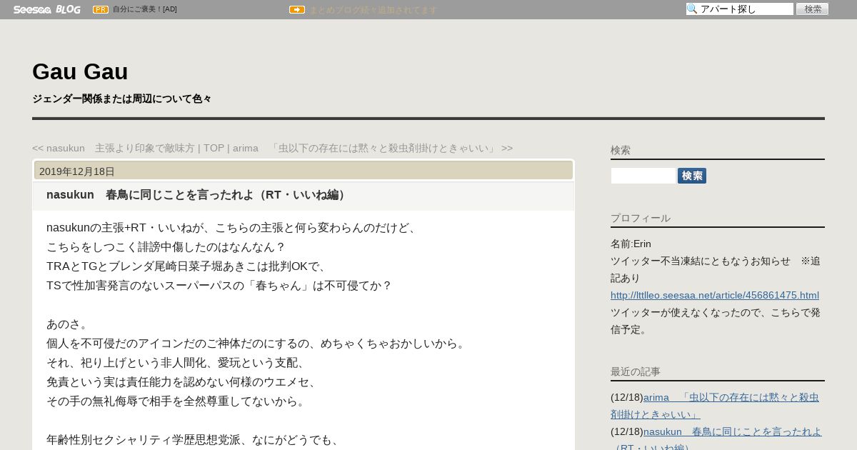This screenshot has height=450, width=857.
Task: Click the プロフィール sidebar heading
Action: (x=641, y=218)
